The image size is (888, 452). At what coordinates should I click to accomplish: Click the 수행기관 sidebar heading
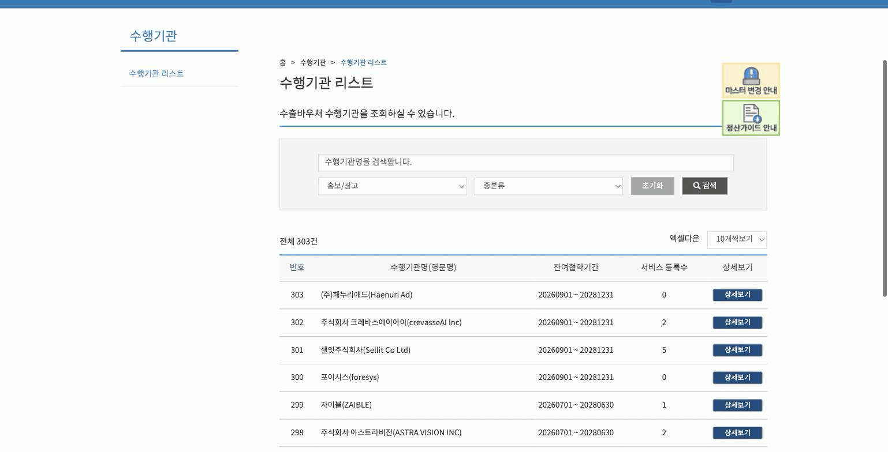click(153, 36)
